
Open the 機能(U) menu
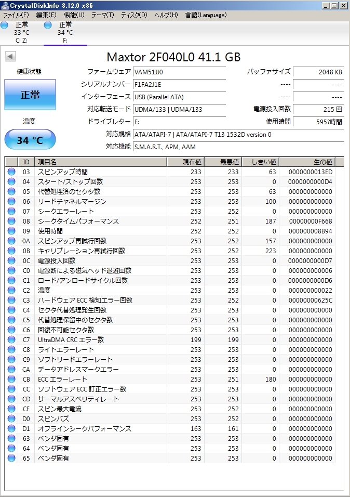pyautogui.click(x=74, y=15)
